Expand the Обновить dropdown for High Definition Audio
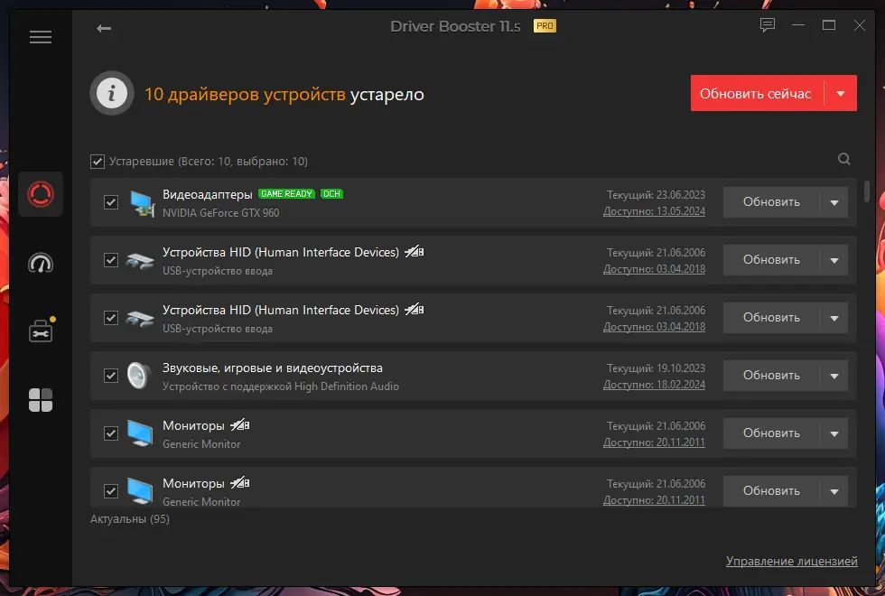The width and height of the screenshot is (885, 596). tap(834, 376)
